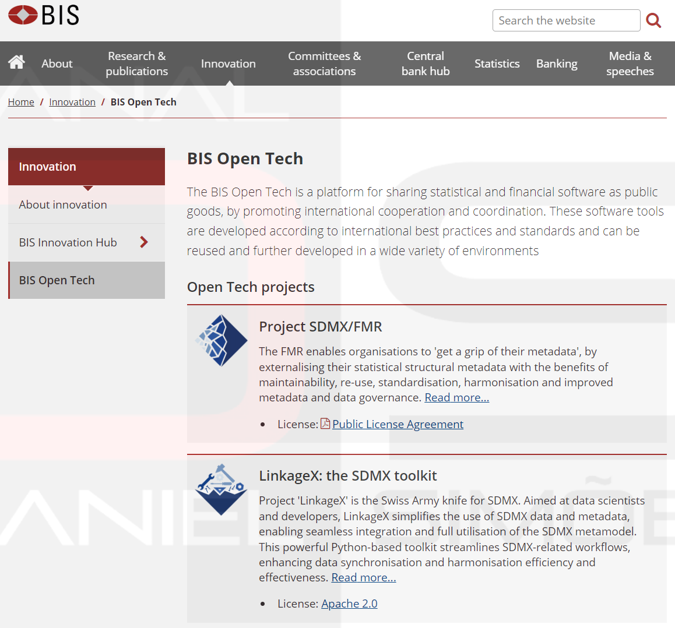Click the BIS Open Tech breadcrumb text
Viewport: 675px width, 628px height.
[x=143, y=102]
